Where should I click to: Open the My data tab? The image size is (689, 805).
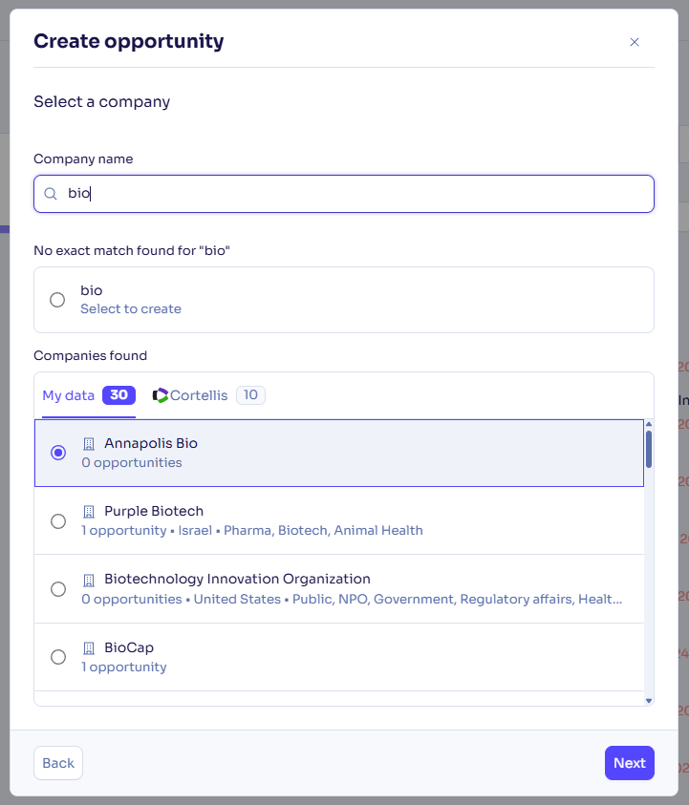tap(89, 395)
